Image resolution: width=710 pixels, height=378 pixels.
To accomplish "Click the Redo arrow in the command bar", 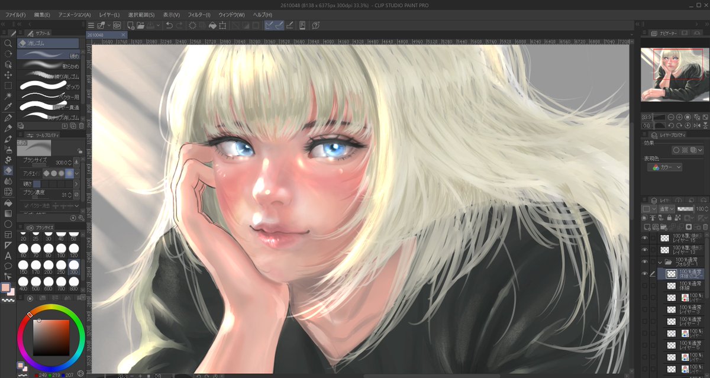I will (x=180, y=25).
